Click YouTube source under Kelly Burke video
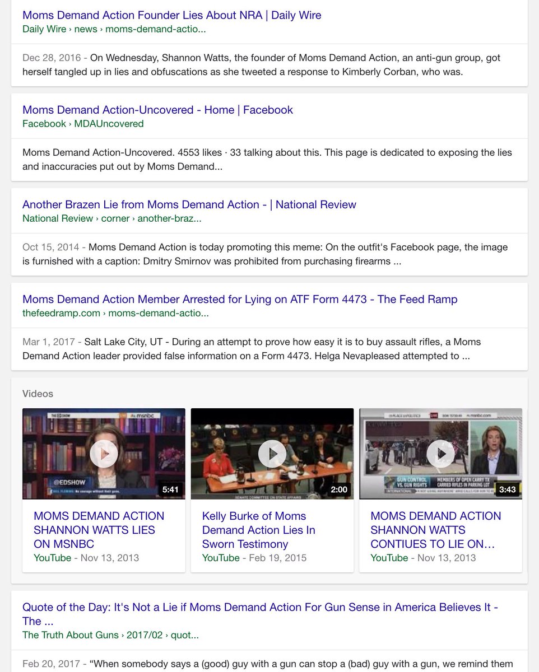539x672 pixels. click(221, 558)
